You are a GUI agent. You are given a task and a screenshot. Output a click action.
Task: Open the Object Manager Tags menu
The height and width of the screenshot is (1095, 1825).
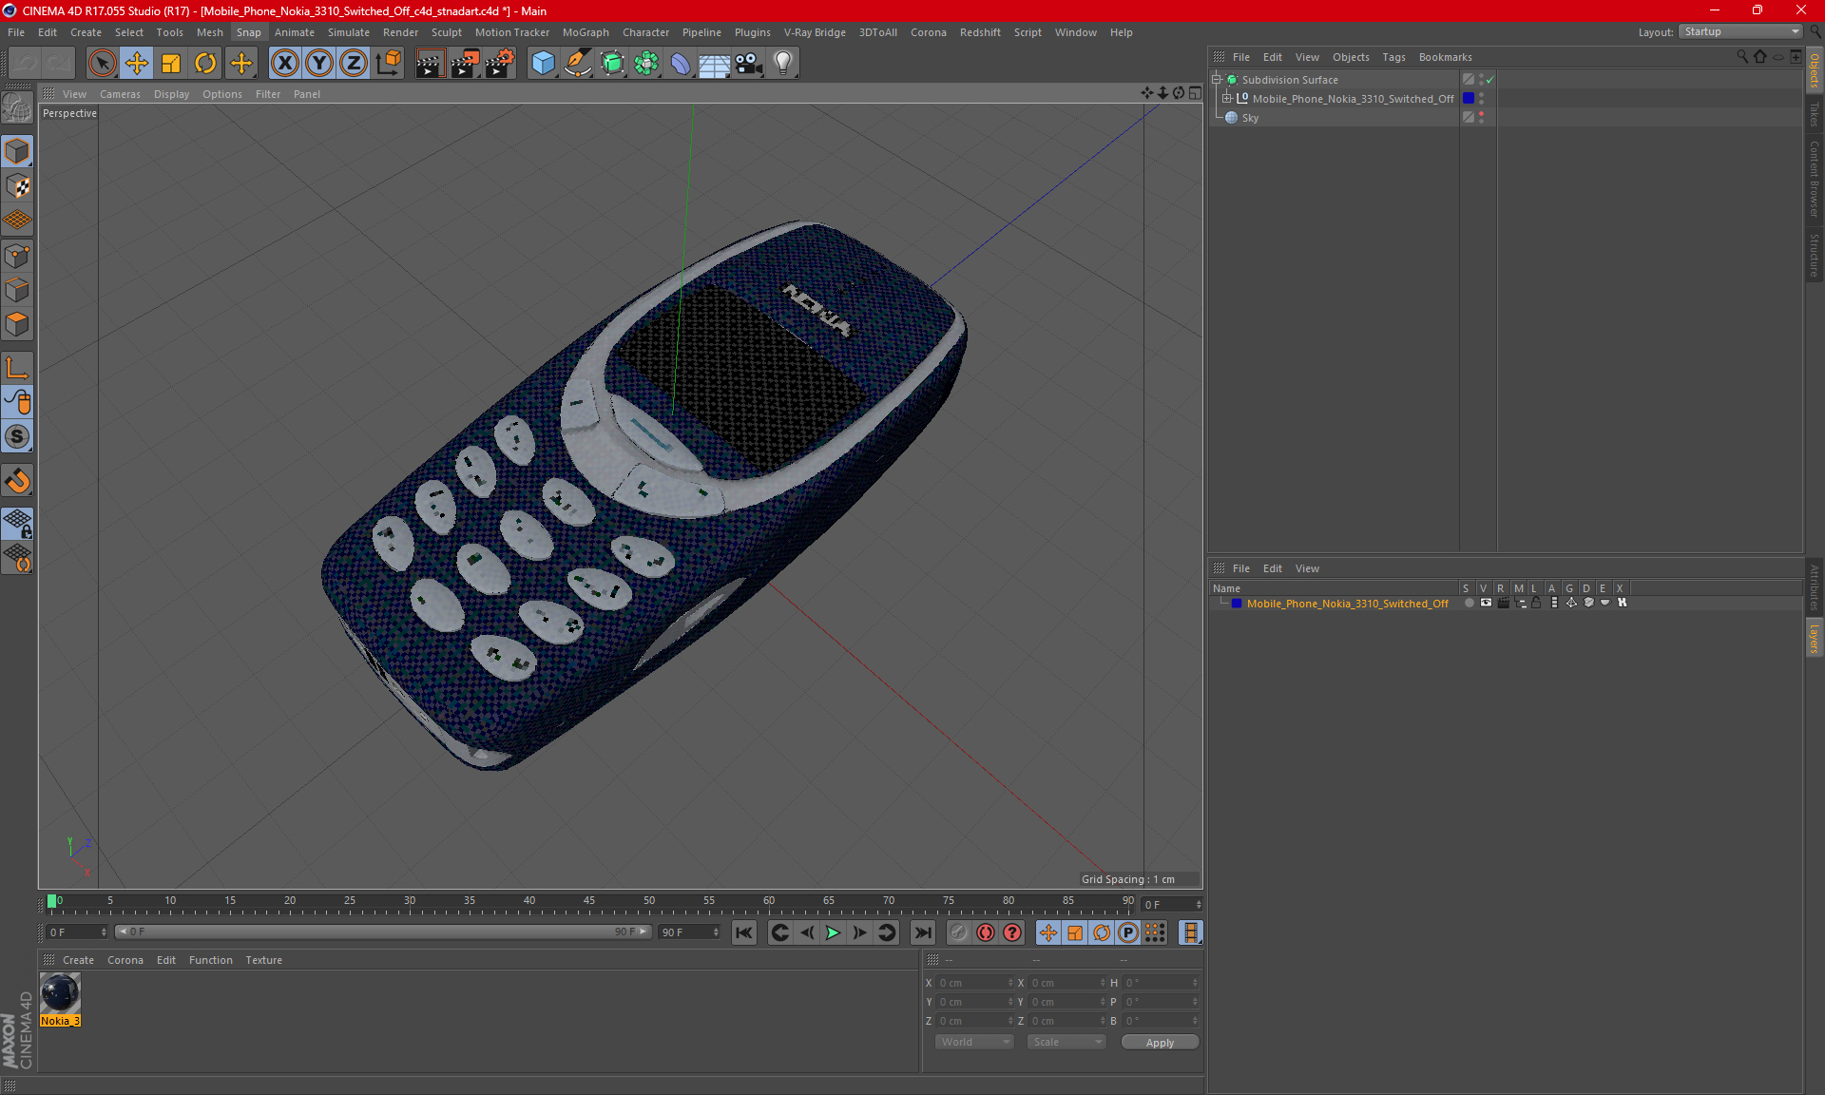(1393, 57)
